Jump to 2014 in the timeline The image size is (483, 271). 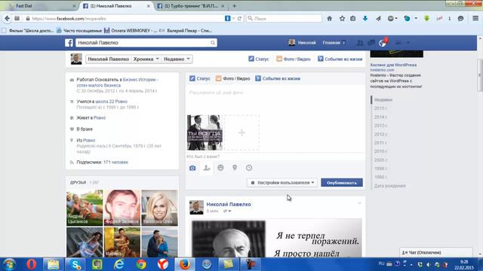[380, 117]
